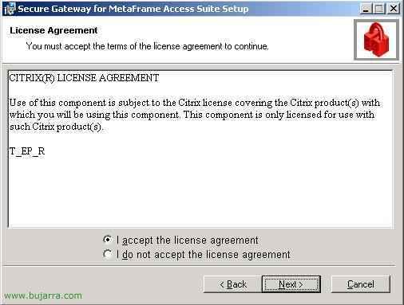Viewport: 404px width, 305px height.
Task: Click the "Use of this component" paragraph line
Action: pyautogui.click(x=195, y=103)
